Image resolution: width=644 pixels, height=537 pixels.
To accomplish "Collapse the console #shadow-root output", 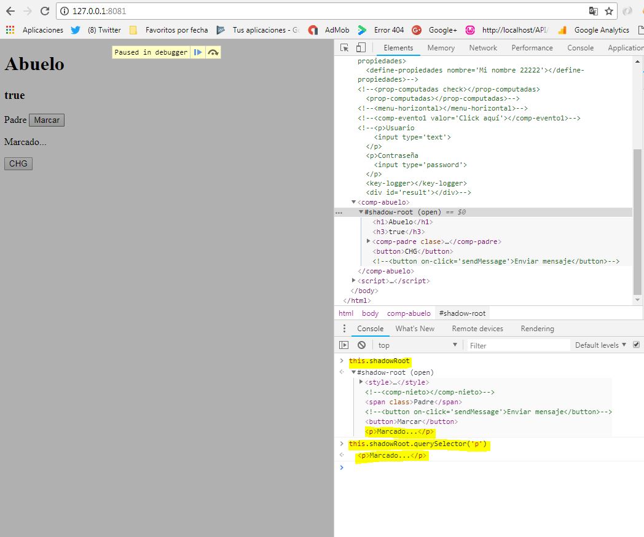I will 353,372.
